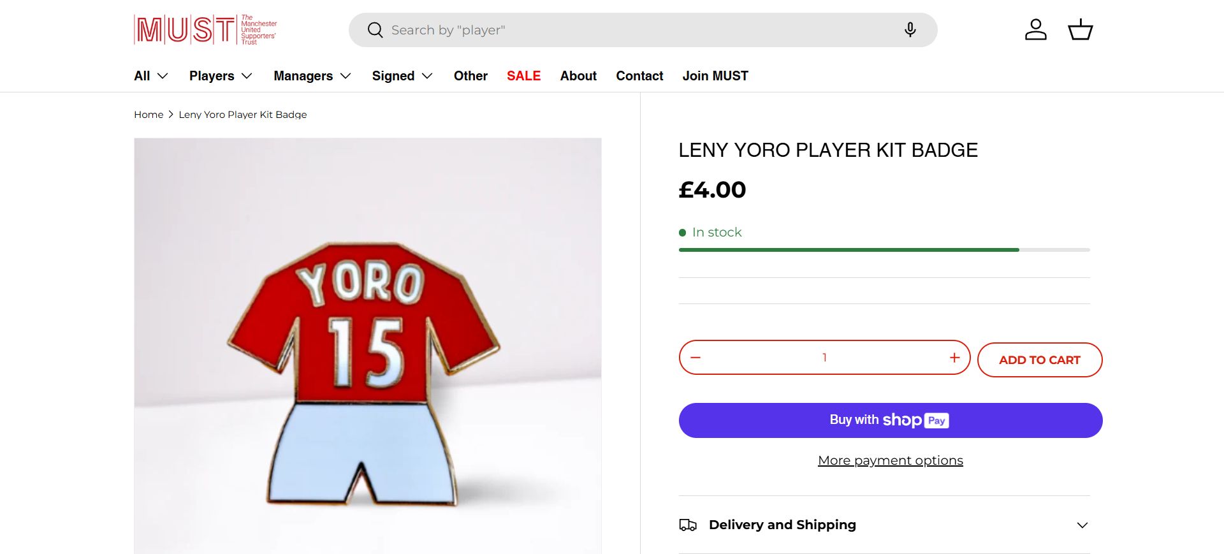Go to the SALE menu item
This screenshot has width=1224, height=554.
coord(523,76)
